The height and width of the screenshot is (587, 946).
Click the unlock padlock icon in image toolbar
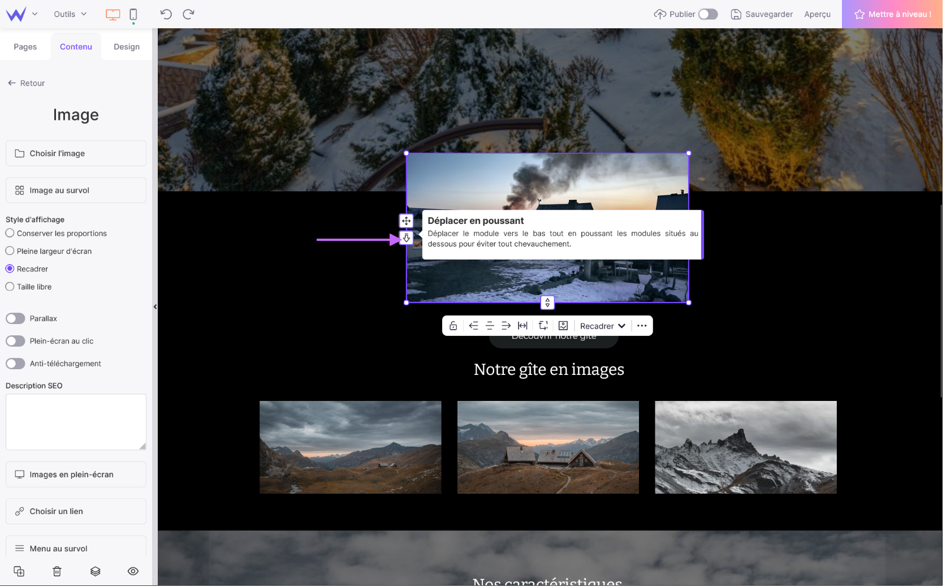(x=453, y=326)
